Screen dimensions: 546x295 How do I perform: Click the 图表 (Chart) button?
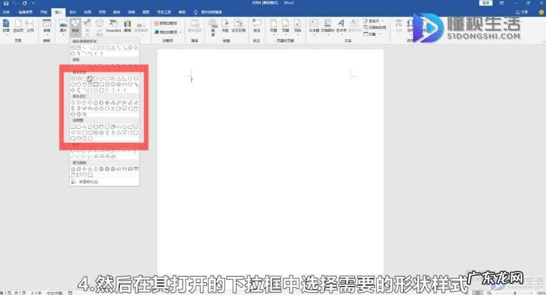click(128, 26)
